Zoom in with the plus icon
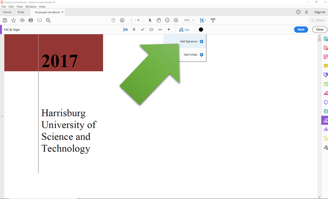This screenshot has height=199, width=328. pyautogui.click(x=176, y=20)
